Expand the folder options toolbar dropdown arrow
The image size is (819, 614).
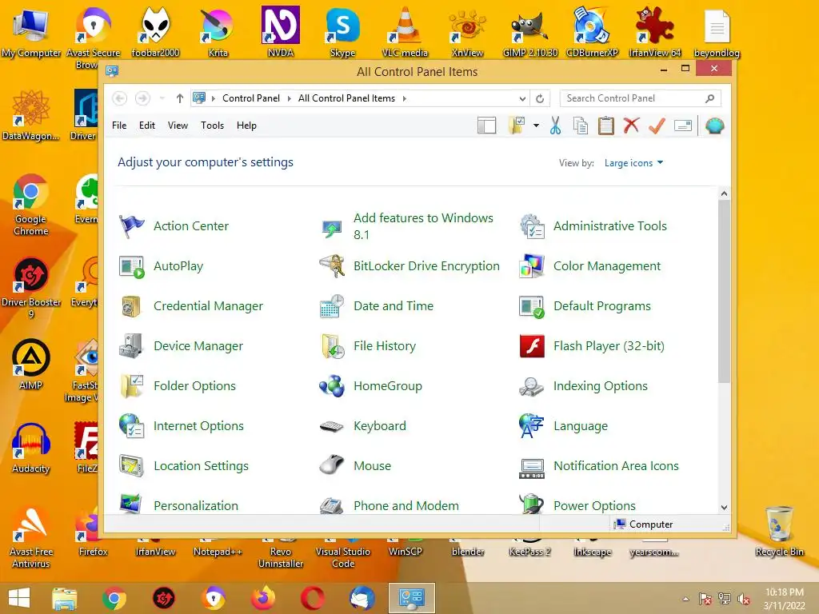click(537, 126)
